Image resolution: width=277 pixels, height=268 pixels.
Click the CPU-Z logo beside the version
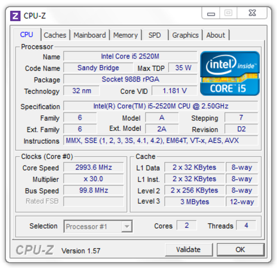[x=34, y=250]
